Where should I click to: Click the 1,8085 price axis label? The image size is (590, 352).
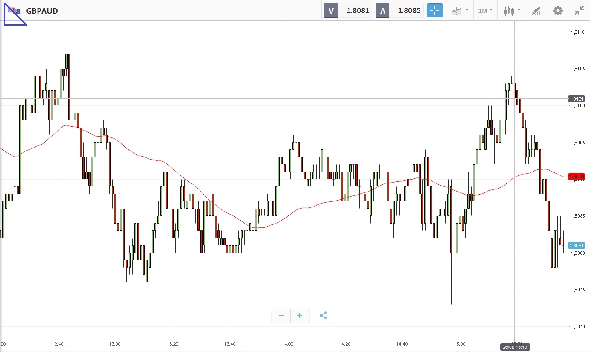point(578,216)
